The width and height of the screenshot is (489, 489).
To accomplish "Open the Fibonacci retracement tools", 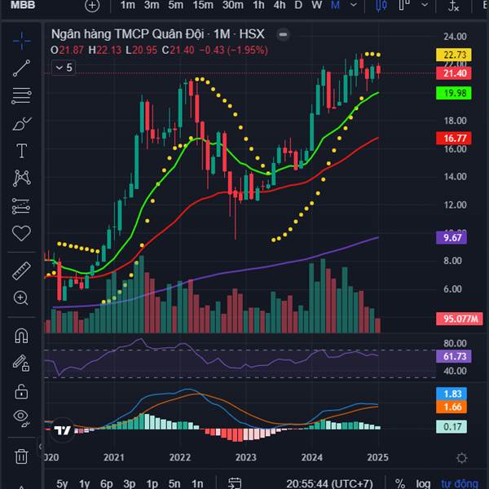I will click(x=21, y=95).
